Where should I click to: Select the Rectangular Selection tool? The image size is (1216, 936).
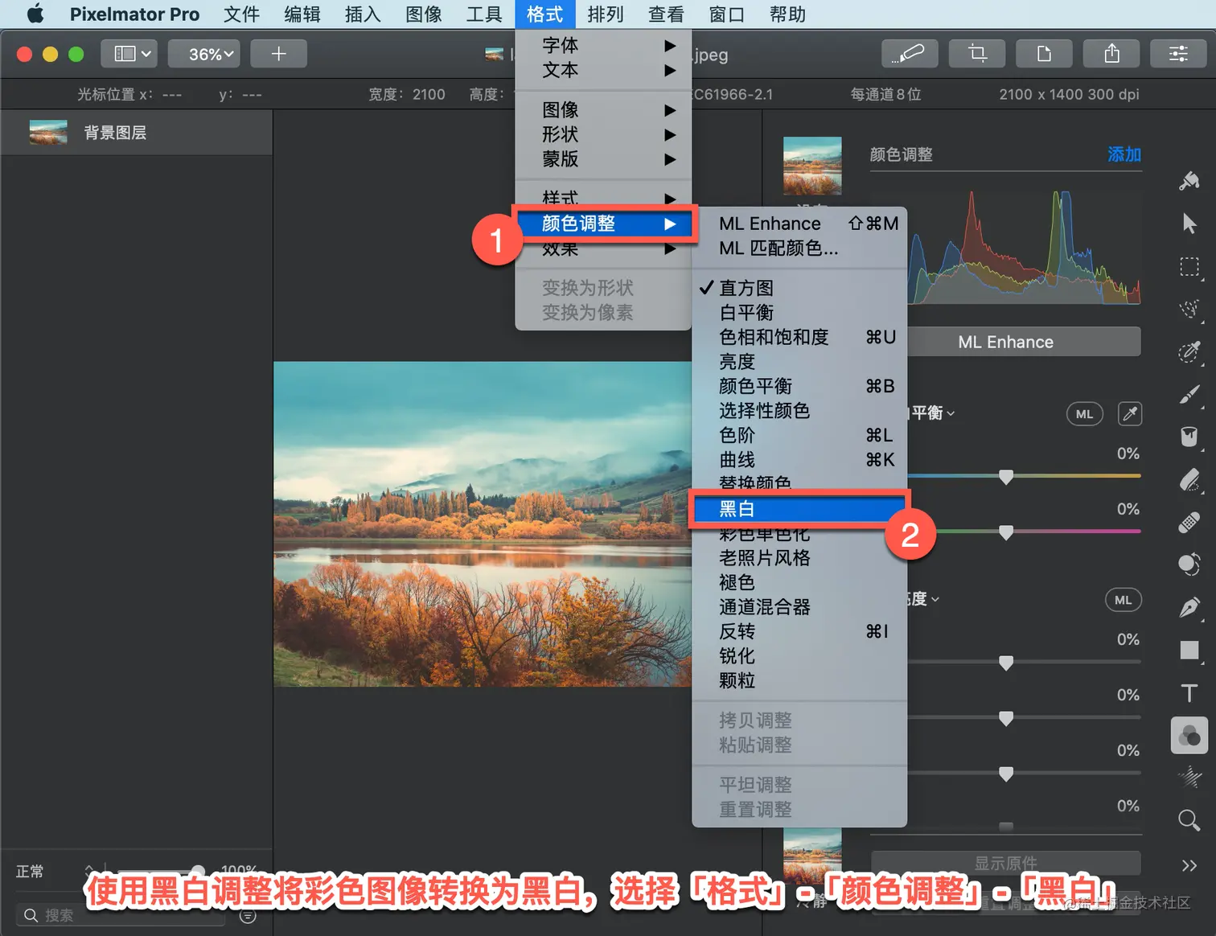click(1189, 266)
